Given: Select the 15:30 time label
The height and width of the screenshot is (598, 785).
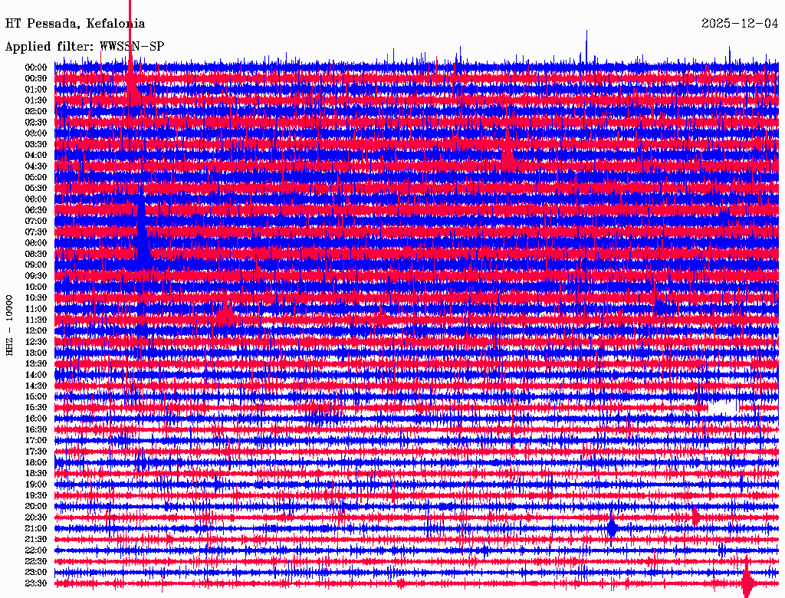Looking at the screenshot, I should [x=36, y=408].
